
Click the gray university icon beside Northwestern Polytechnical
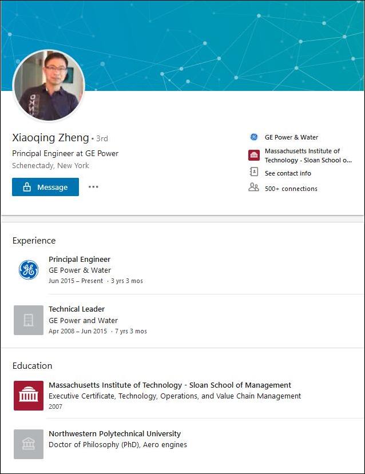29,444
